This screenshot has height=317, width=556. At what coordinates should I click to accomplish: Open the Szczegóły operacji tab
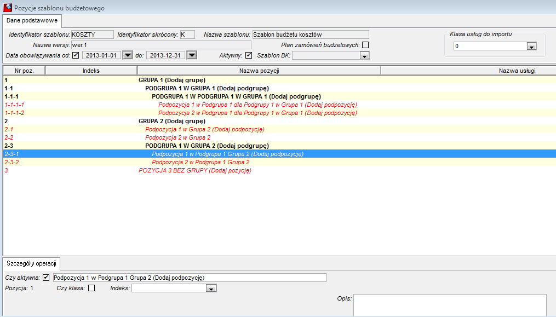click(x=31, y=263)
